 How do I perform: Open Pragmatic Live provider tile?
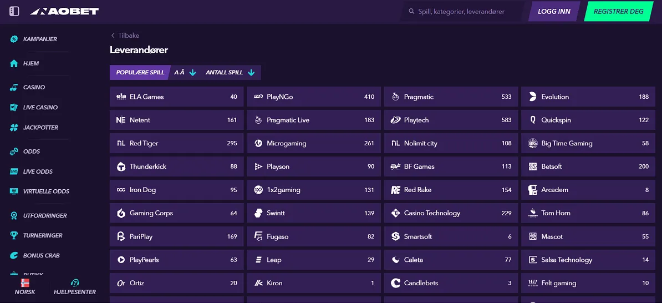tap(314, 120)
